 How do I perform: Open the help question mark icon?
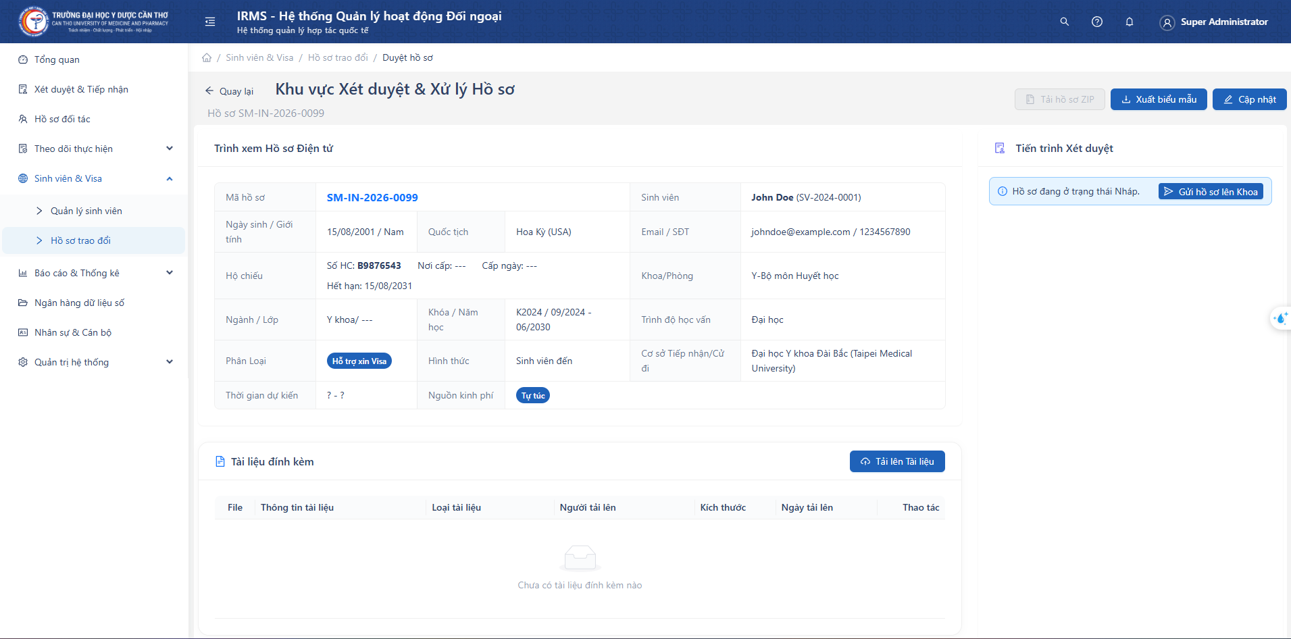1097,22
